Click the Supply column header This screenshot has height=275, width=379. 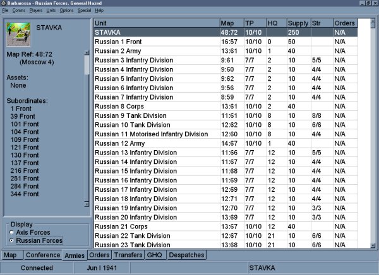coord(299,23)
